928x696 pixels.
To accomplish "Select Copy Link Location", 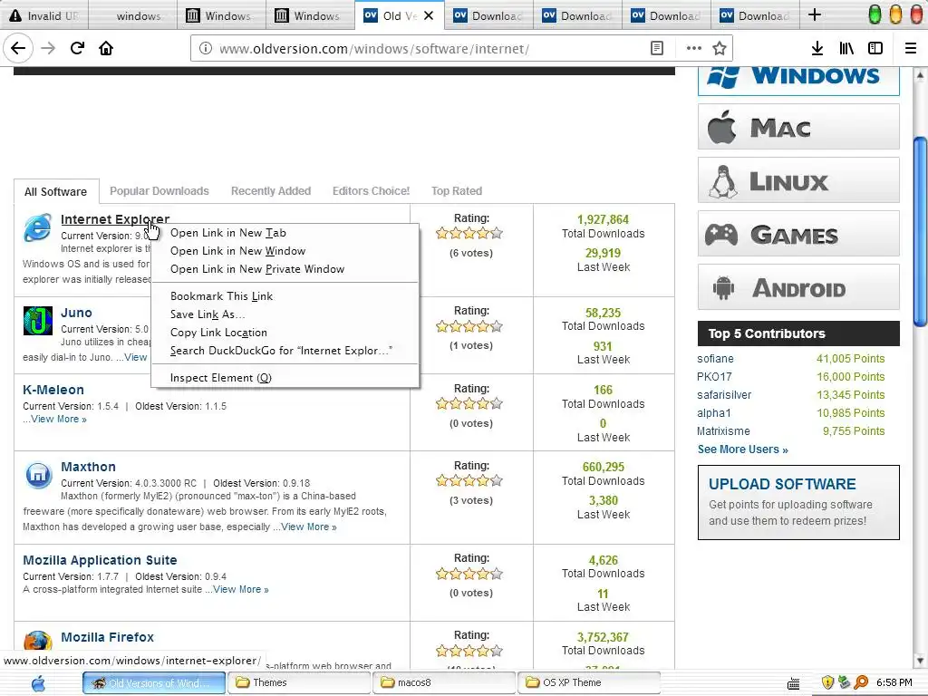I will tap(218, 333).
